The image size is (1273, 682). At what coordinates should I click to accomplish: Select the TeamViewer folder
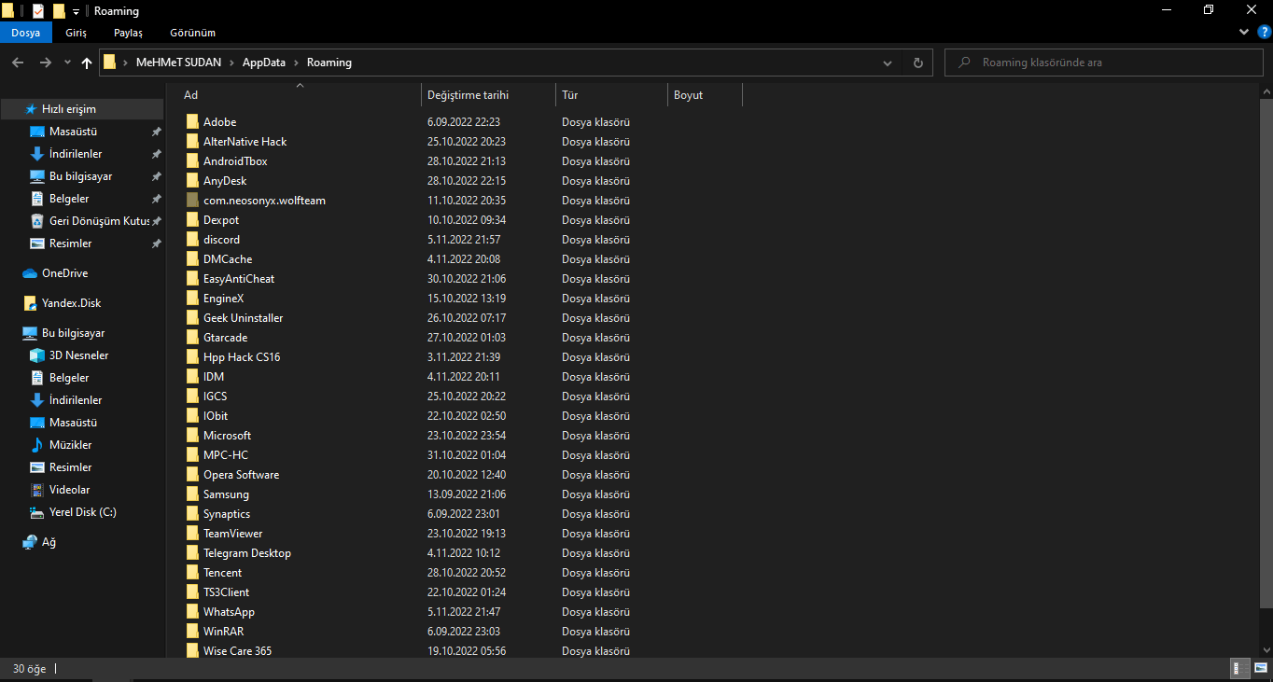(x=232, y=534)
